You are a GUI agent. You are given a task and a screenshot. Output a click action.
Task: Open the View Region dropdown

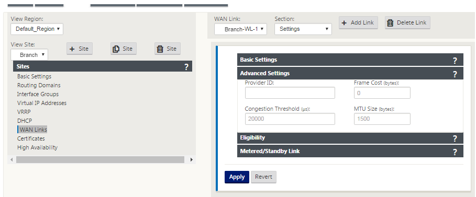pyautogui.click(x=37, y=29)
